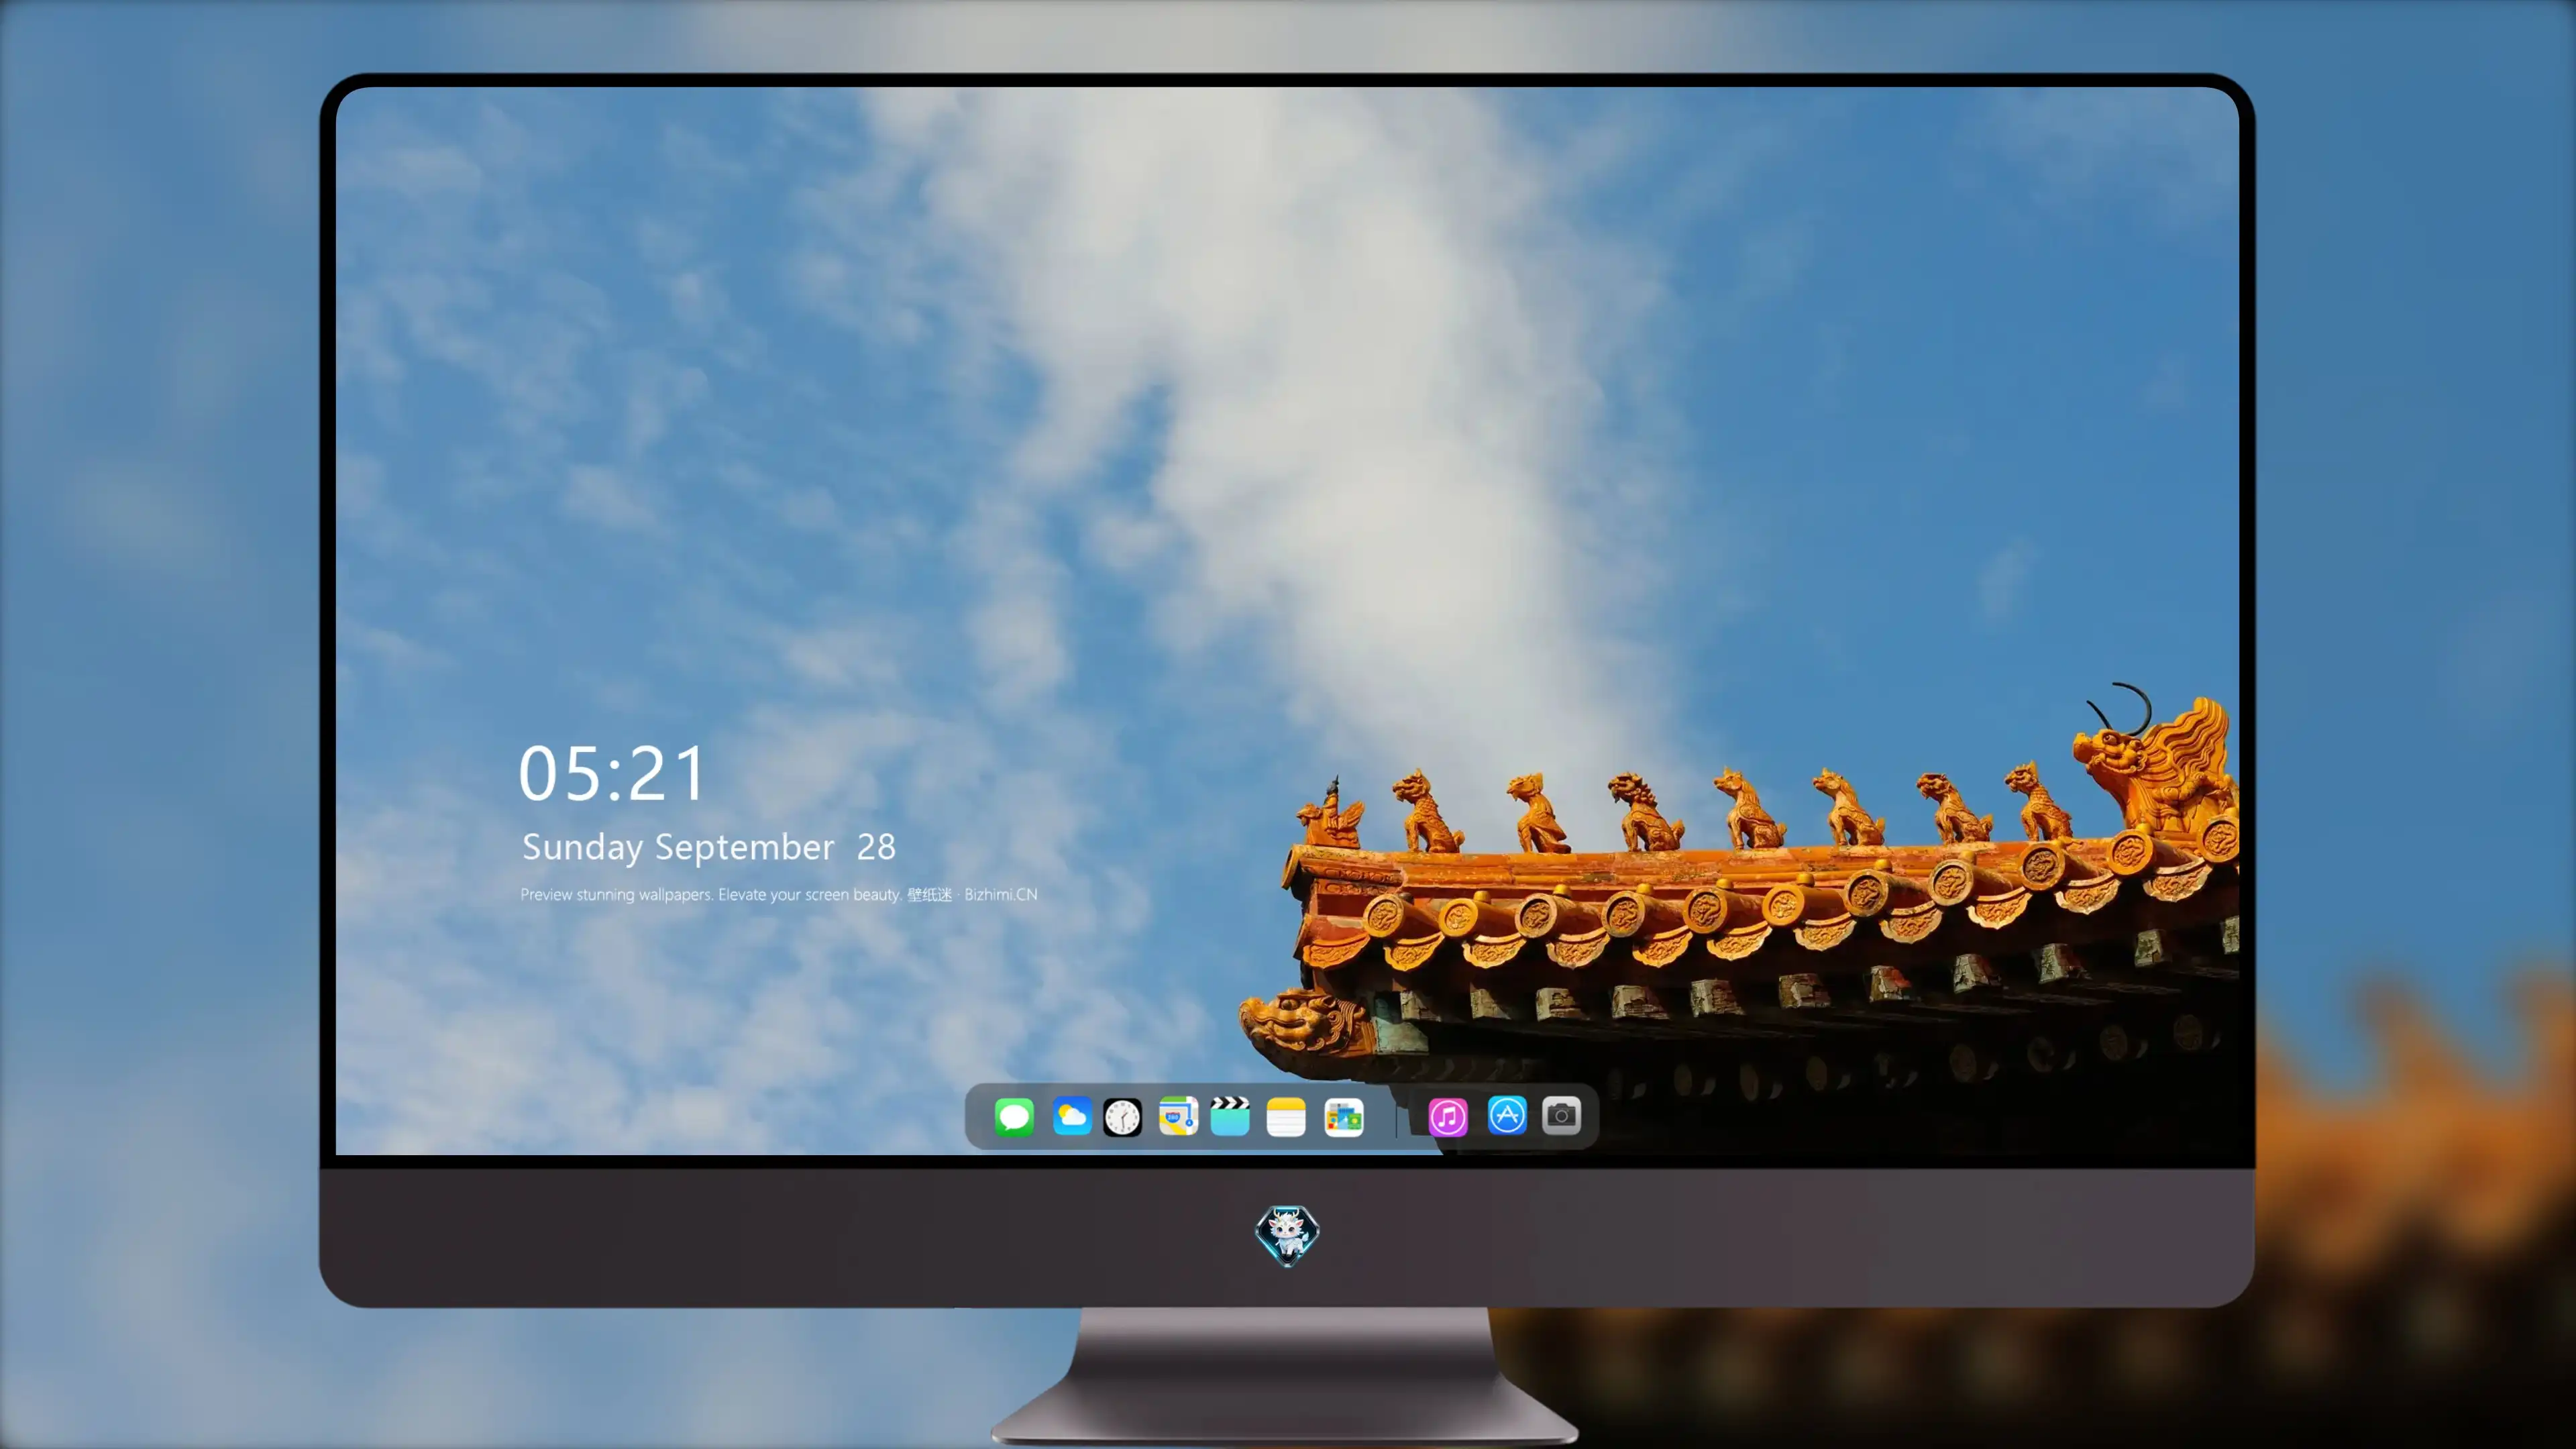Click the Bizhimi.CN wallpaper tagline text

pyautogui.click(x=779, y=894)
